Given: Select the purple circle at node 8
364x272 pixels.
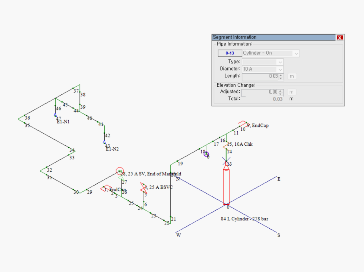Looking at the screenshot, I should (x=206, y=154).
